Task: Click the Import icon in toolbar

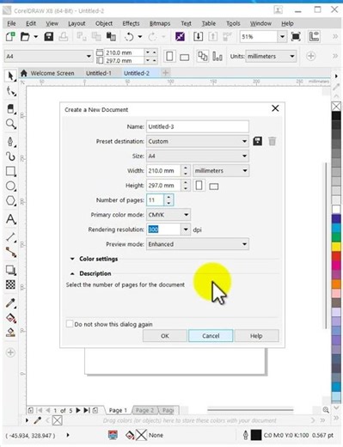Action: 198,37
